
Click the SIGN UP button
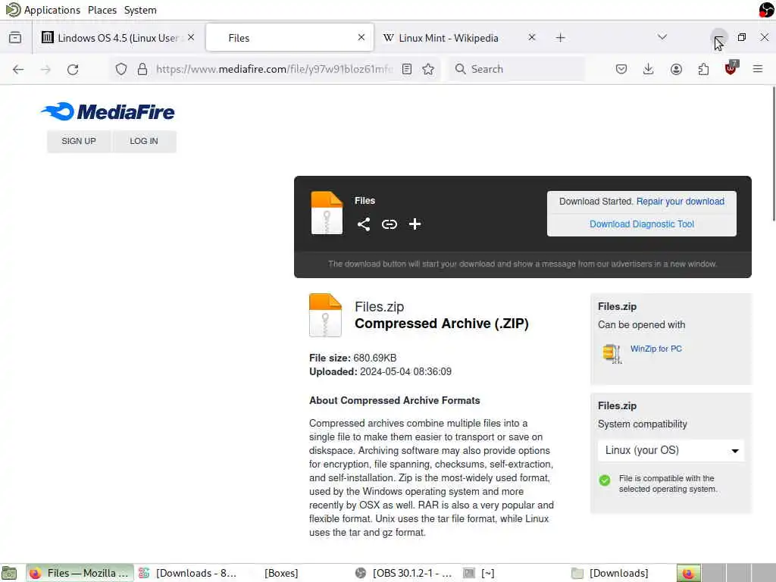click(79, 142)
